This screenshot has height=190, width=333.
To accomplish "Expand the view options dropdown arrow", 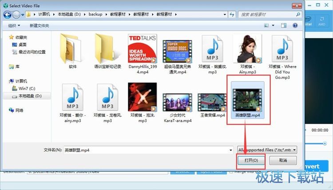I will (273, 25).
